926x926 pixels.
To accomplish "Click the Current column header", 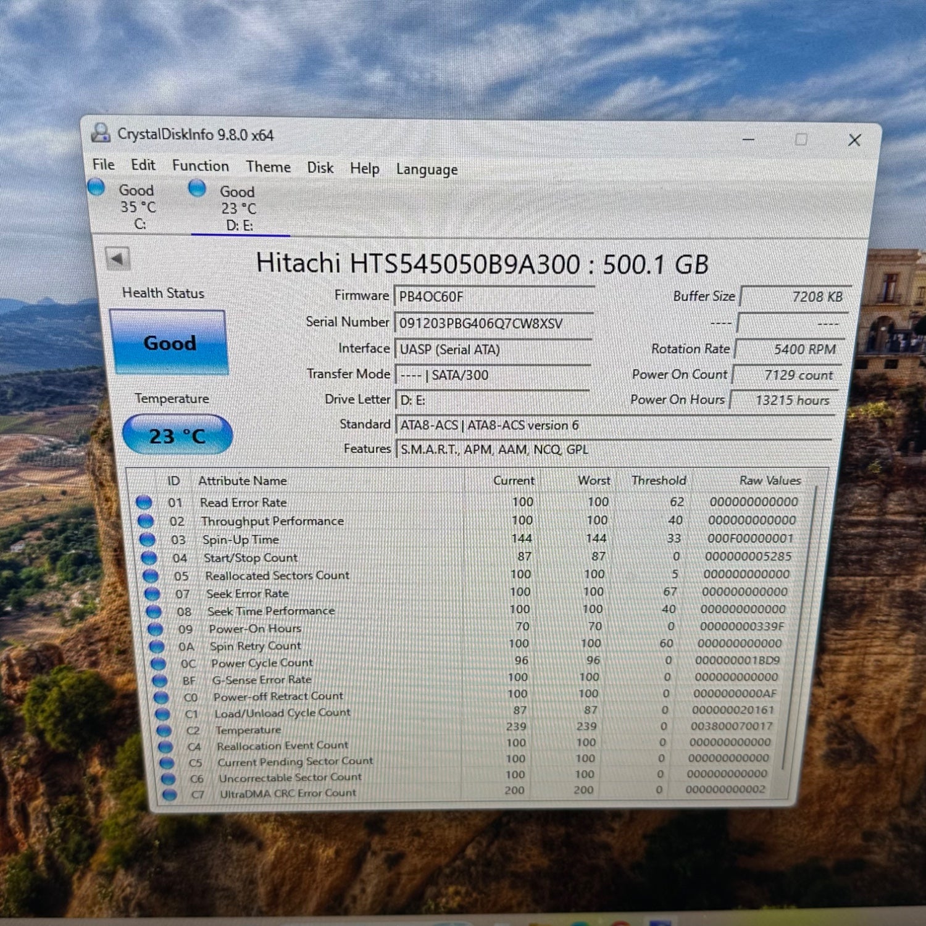I will (x=514, y=480).
